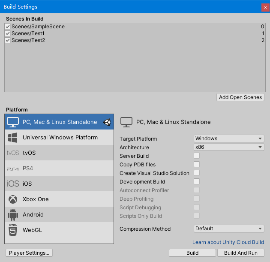
Task: Select the Xbox One platform entry
Action: pos(59,199)
